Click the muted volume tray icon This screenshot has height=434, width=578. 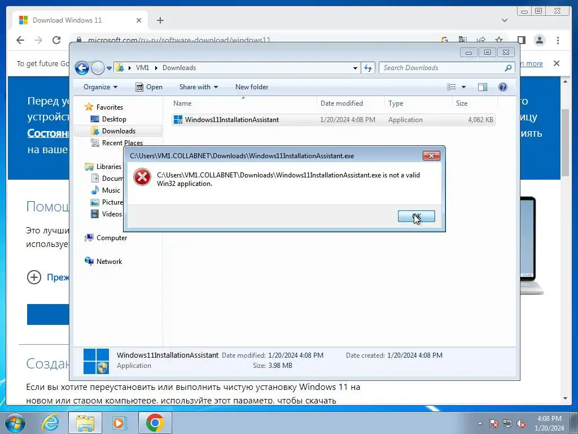(x=521, y=423)
